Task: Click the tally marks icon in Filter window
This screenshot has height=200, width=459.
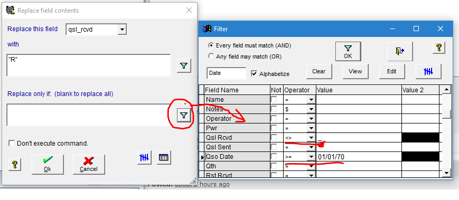Action: coord(428,71)
